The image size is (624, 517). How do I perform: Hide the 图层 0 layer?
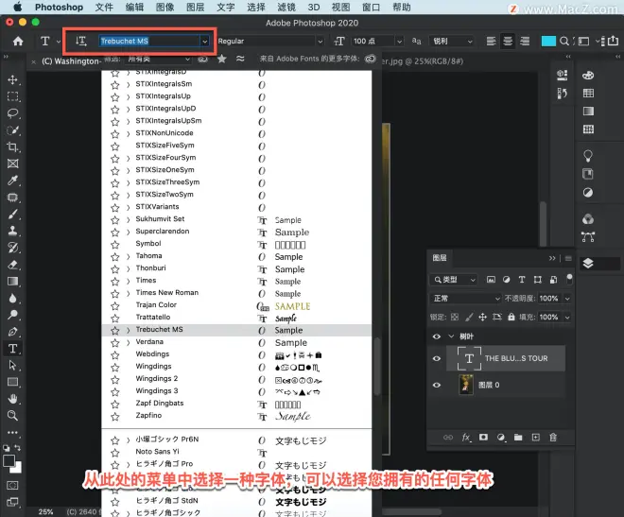pyautogui.click(x=437, y=385)
